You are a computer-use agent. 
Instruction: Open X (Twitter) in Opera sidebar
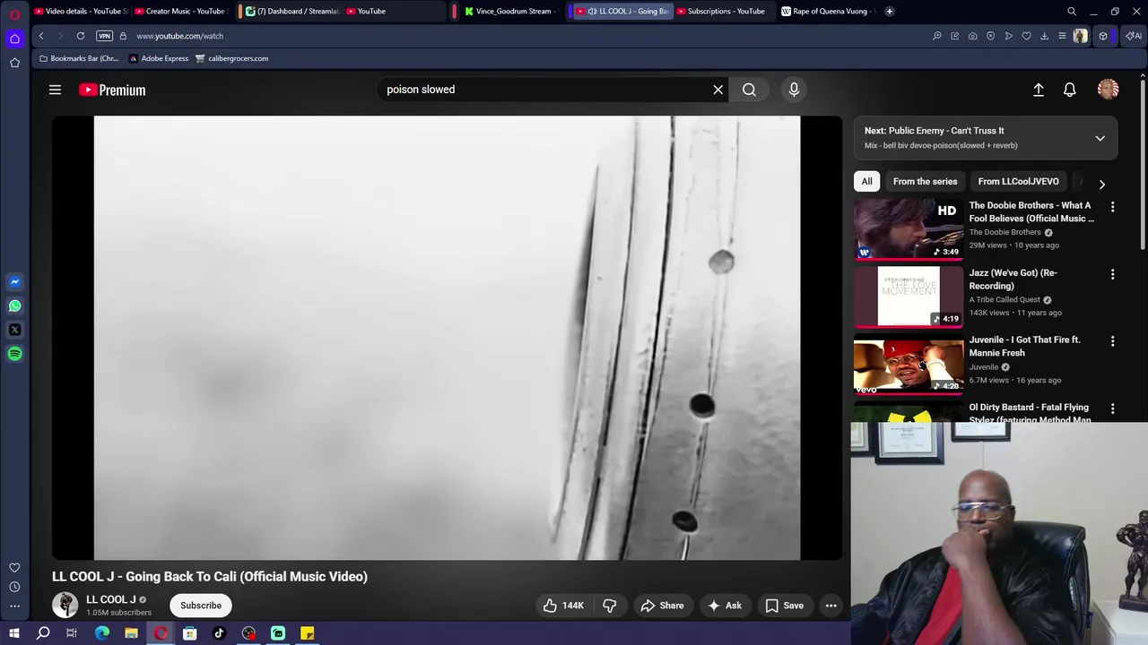point(14,330)
